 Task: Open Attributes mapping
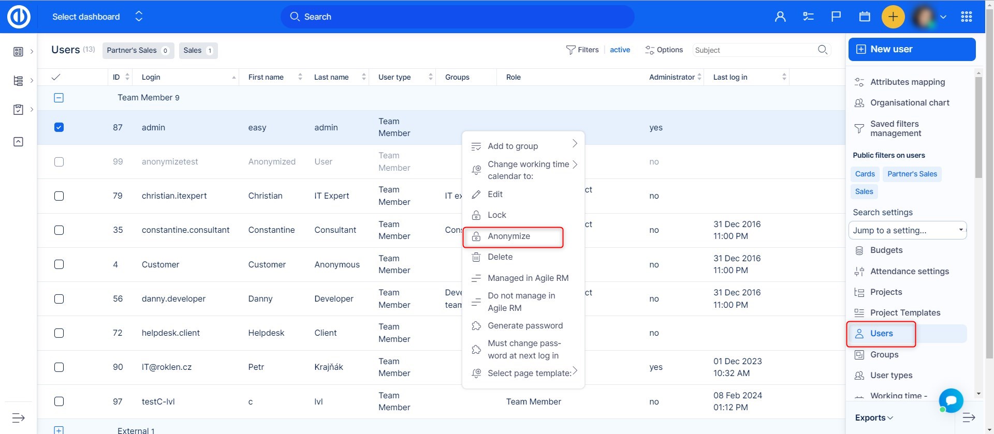pos(907,82)
